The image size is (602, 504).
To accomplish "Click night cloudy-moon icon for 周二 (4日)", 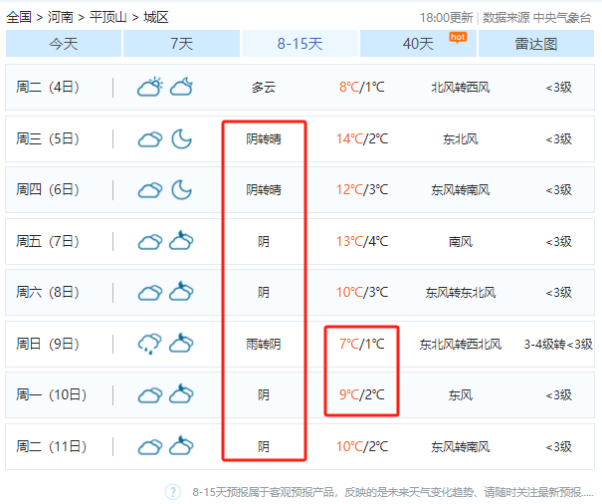I will coord(181,87).
